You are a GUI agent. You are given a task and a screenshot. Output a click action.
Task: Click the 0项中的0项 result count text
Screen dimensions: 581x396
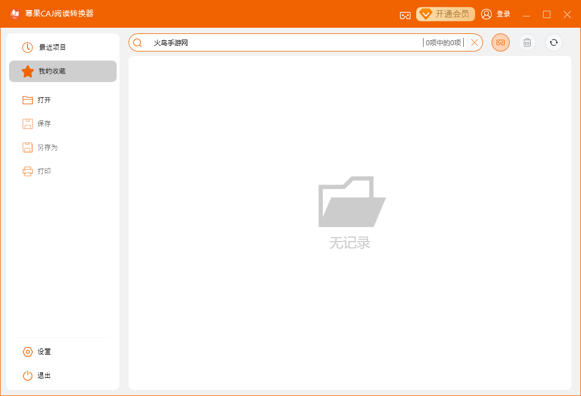(x=443, y=42)
